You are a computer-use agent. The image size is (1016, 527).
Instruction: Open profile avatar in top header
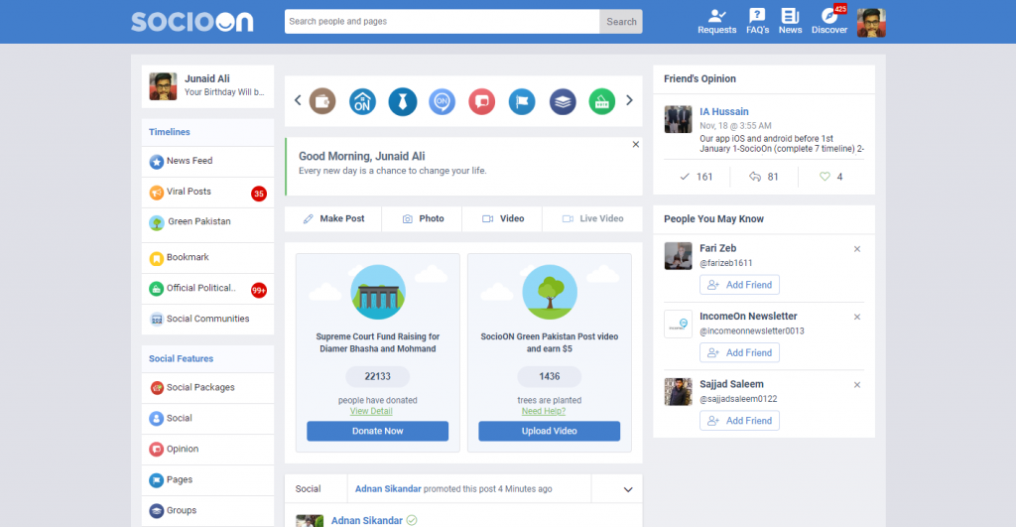click(x=871, y=23)
